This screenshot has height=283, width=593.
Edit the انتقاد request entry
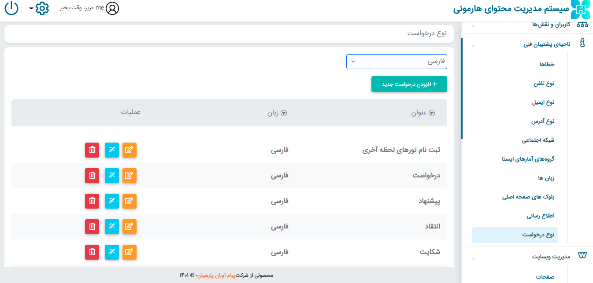(x=129, y=227)
